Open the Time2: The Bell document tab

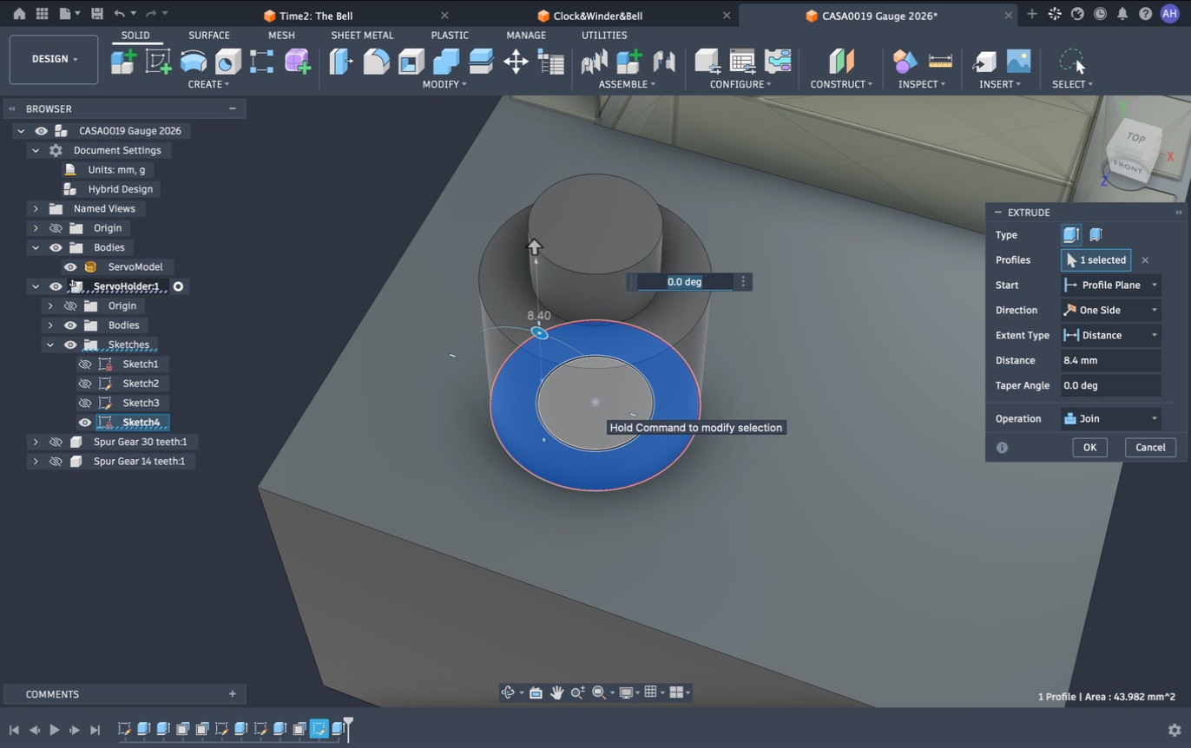point(316,16)
